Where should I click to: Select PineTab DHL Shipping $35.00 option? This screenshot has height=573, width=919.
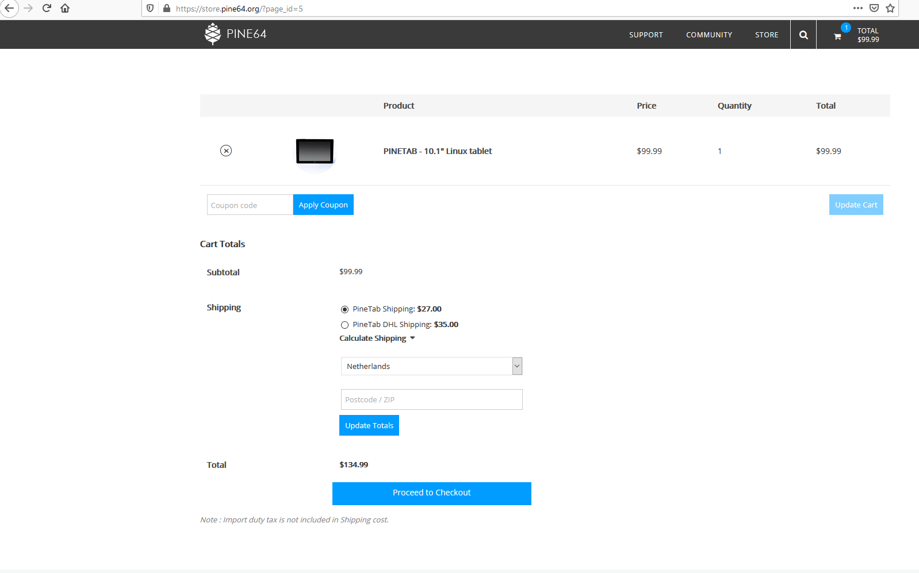click(344, 325)
